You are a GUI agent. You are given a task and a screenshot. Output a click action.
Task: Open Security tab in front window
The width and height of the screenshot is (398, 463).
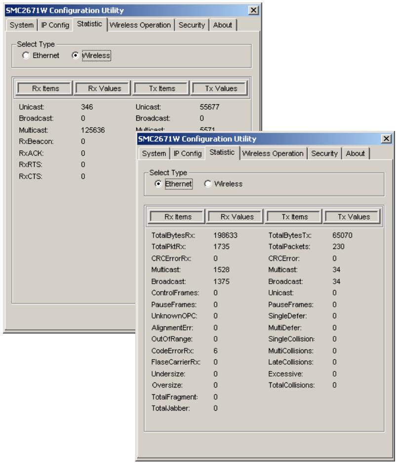[324, 154]
